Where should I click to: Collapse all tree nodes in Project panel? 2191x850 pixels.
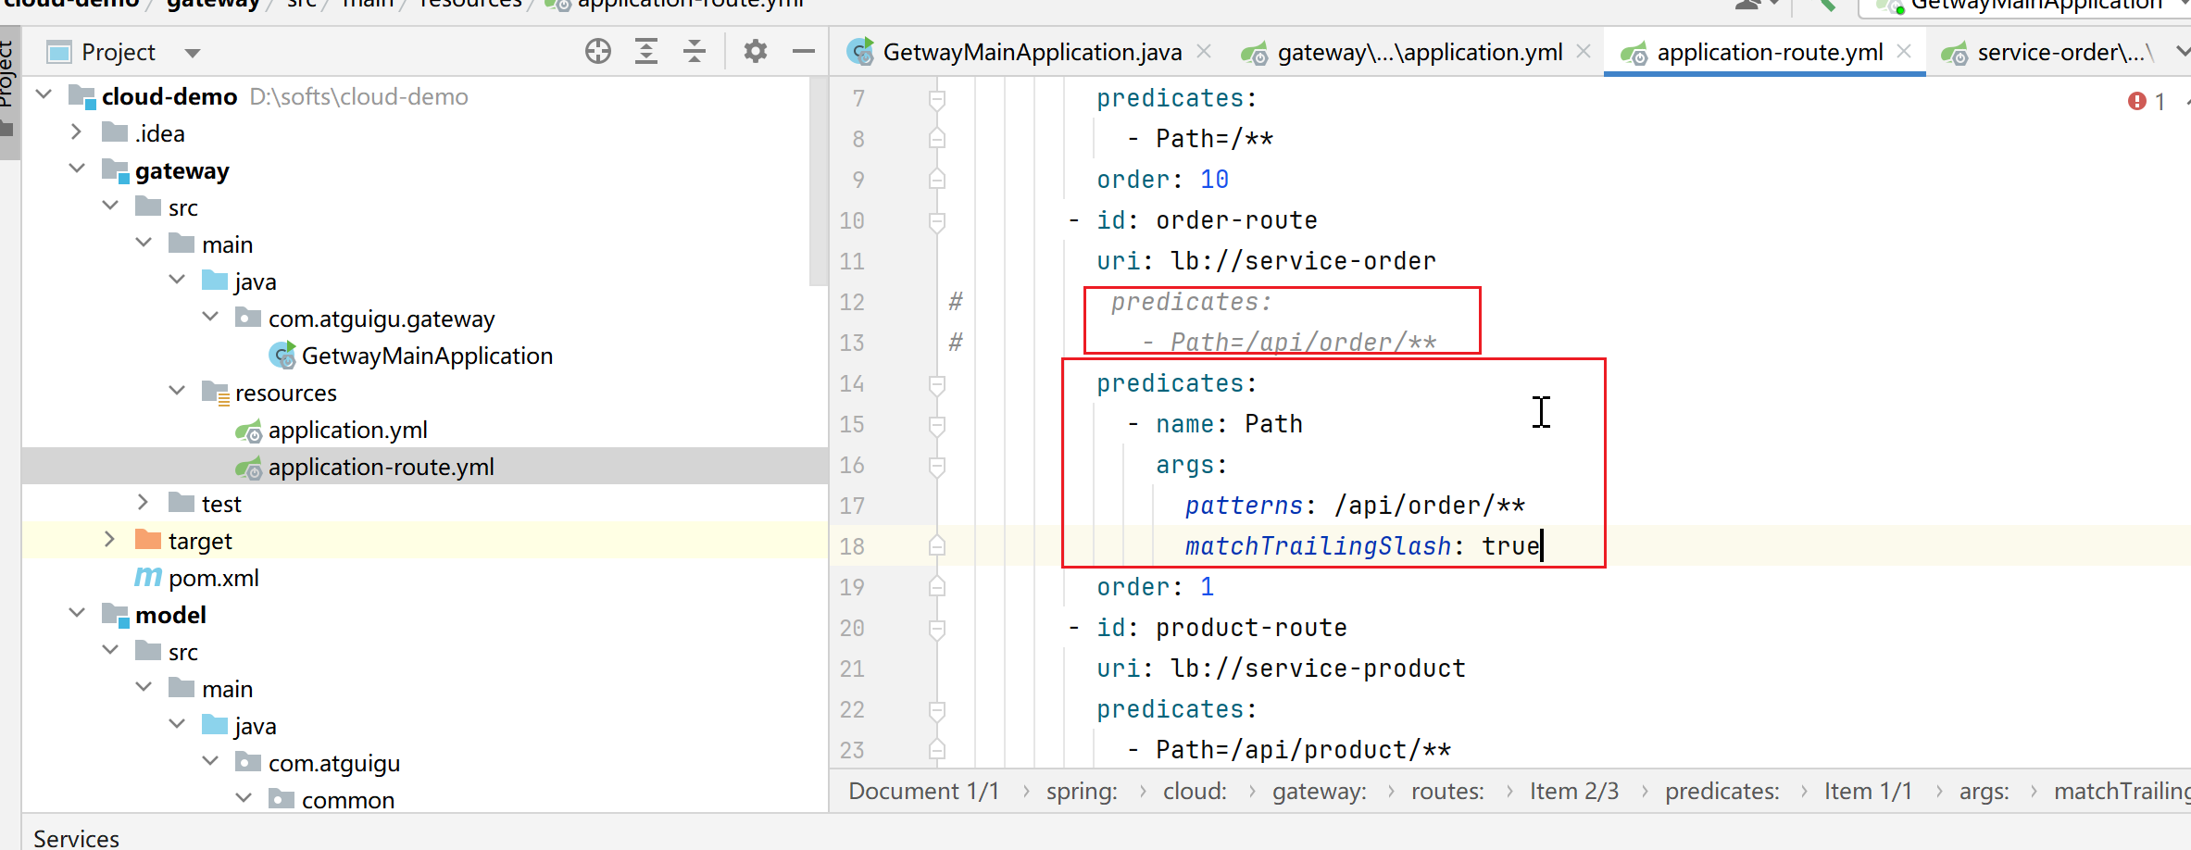695,52
